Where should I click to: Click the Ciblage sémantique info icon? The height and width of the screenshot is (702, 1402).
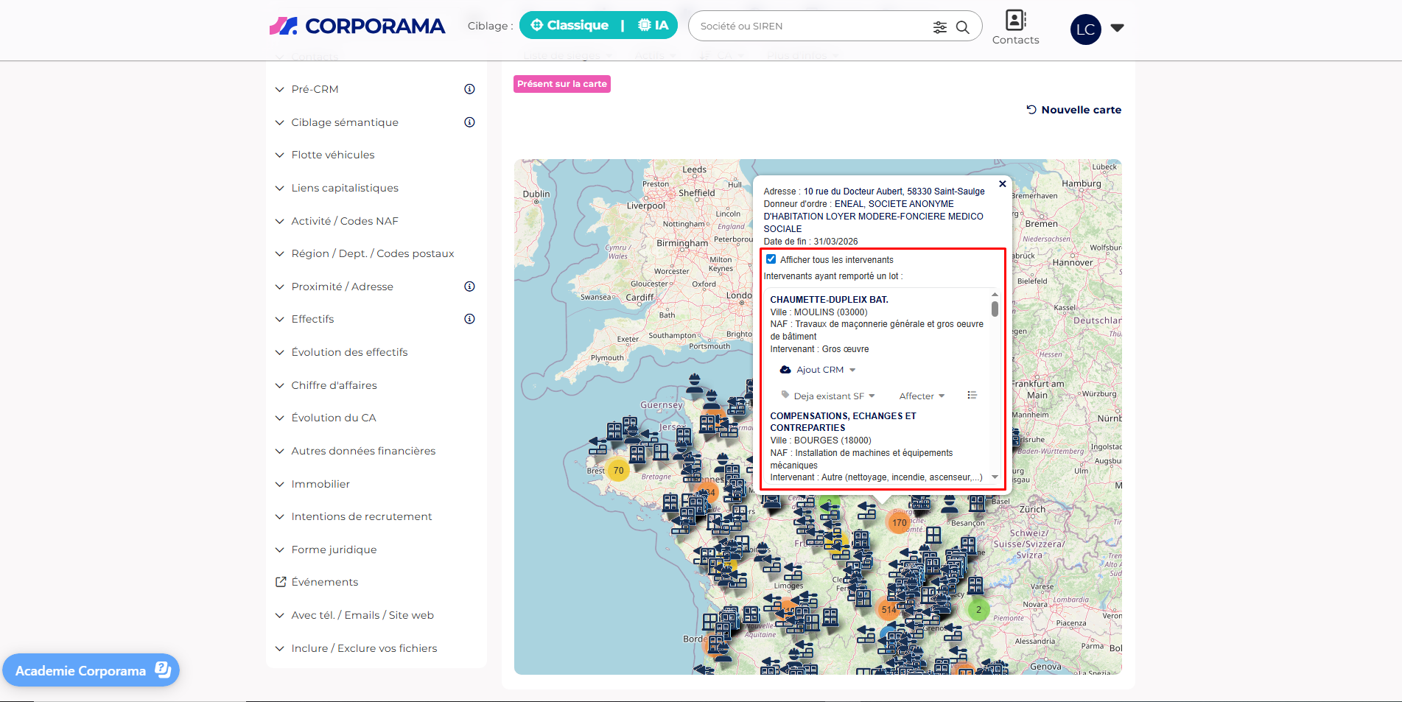pos(469,122)
